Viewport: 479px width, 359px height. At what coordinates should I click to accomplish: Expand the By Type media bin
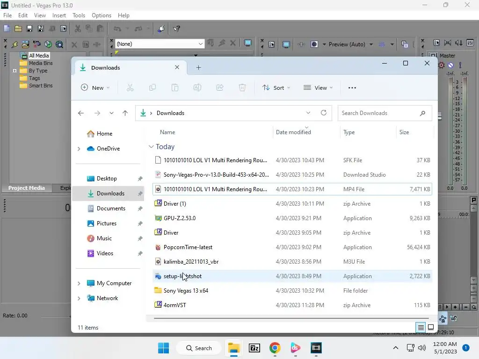[x=15, y=71]
